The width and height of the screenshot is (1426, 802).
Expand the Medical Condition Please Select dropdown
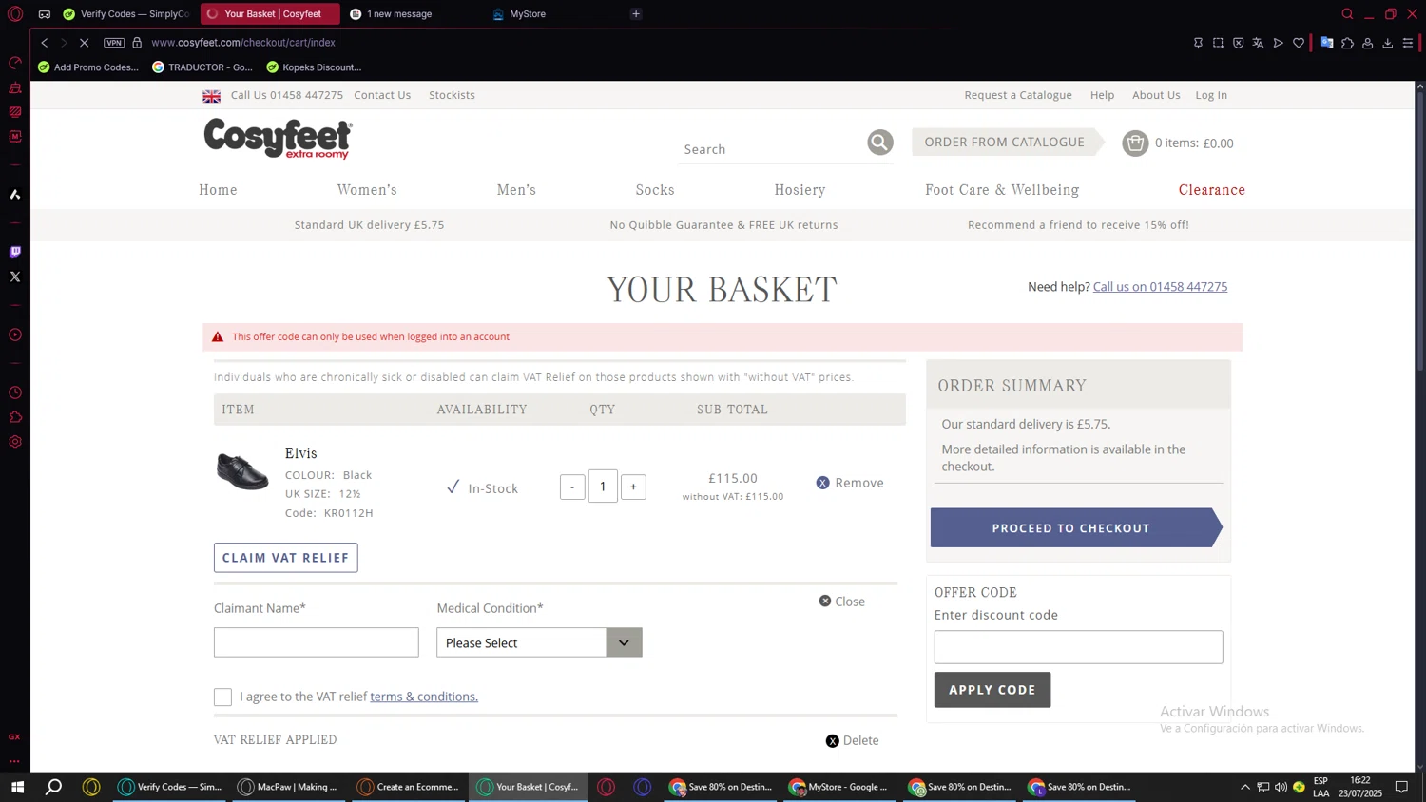539,642
